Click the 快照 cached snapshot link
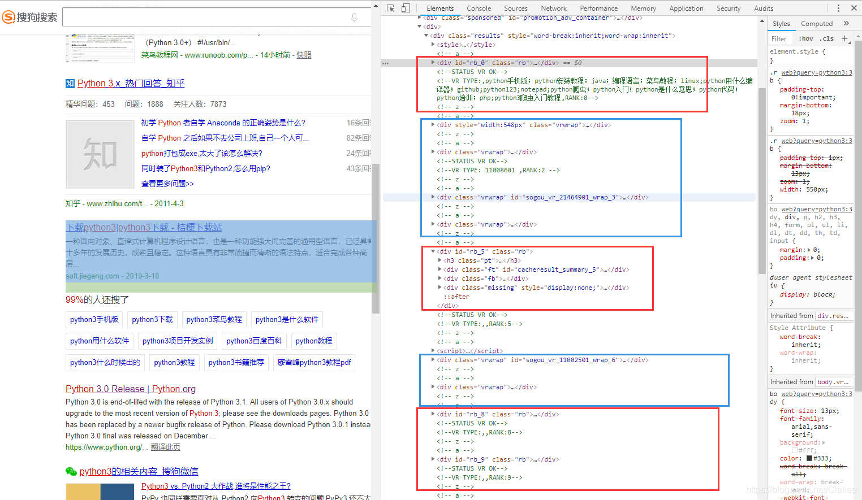Image resolution: width=862 pixels, height=500 pixels. click(304, 55)
